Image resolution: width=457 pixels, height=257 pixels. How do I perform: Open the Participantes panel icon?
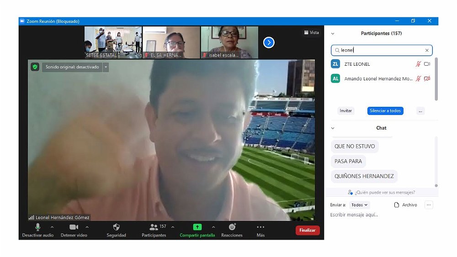click(154, 227)
